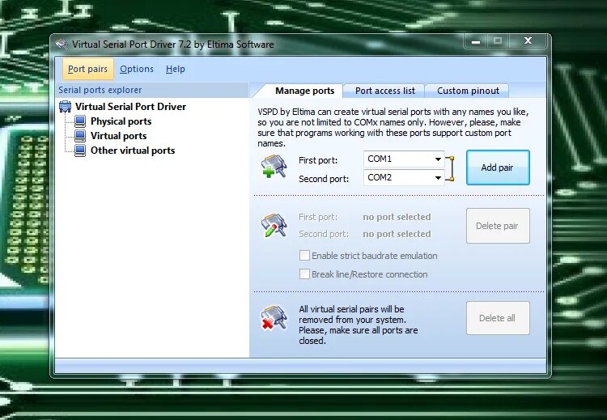Select Other virtual ports in the tree
Screen dimensions: 607x420
coord(133,151)
